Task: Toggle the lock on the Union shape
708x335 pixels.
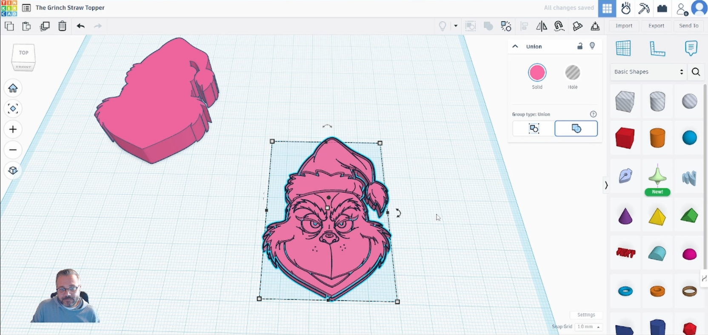Action: pyautogui.click(x=580, y=46)
